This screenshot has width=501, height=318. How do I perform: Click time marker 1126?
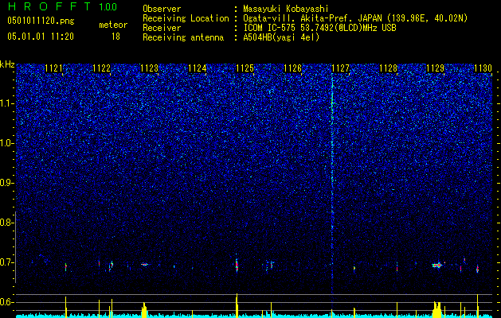[292, 68]
